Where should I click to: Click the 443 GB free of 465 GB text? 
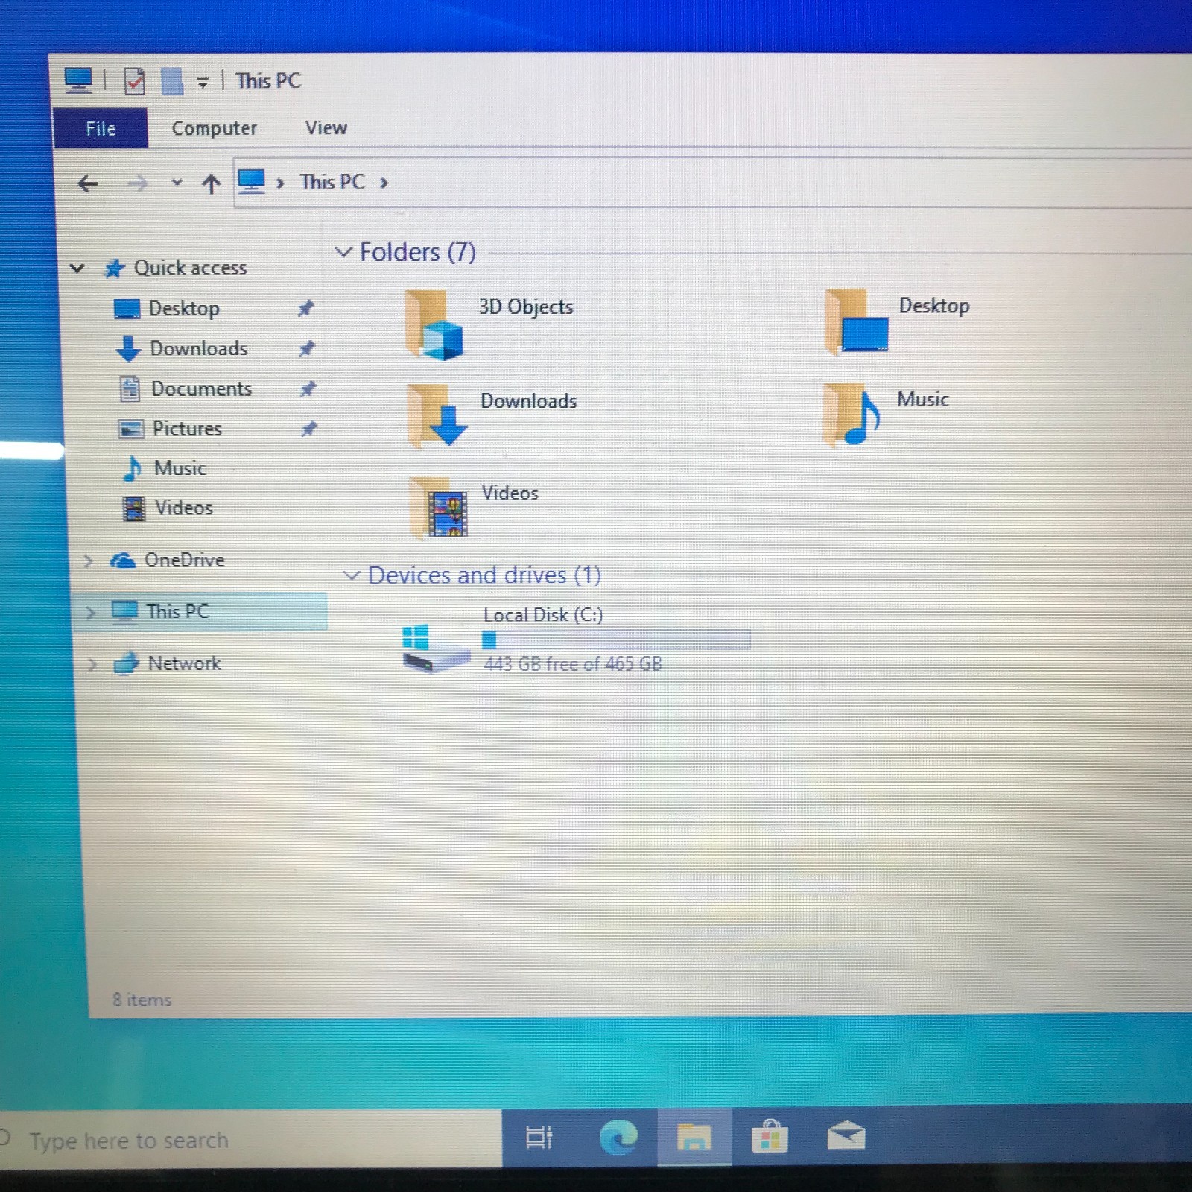(x=573, y=664)
